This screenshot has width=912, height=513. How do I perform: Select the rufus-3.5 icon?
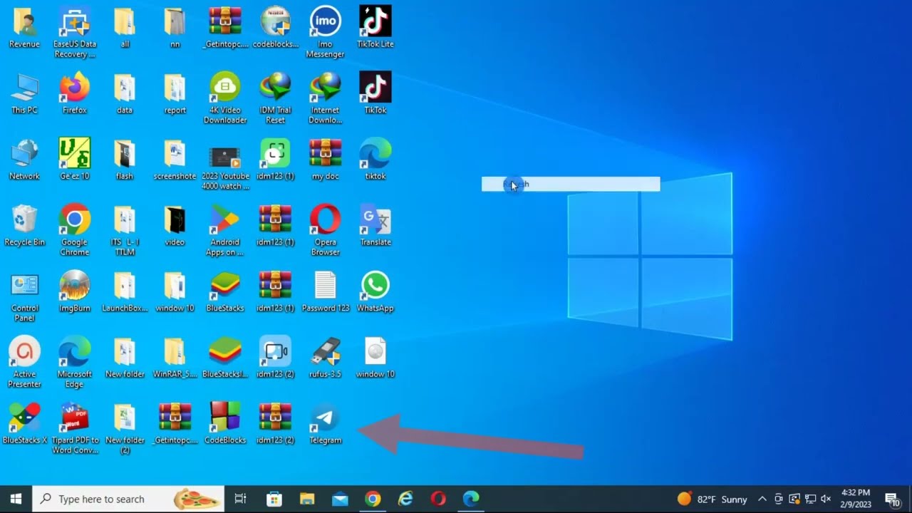coord(326,358)
